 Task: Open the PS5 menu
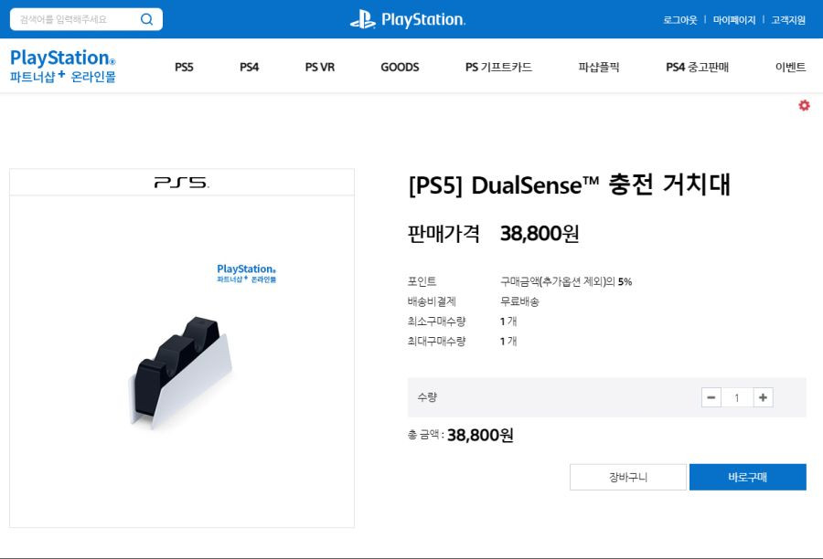click(184, 67)
